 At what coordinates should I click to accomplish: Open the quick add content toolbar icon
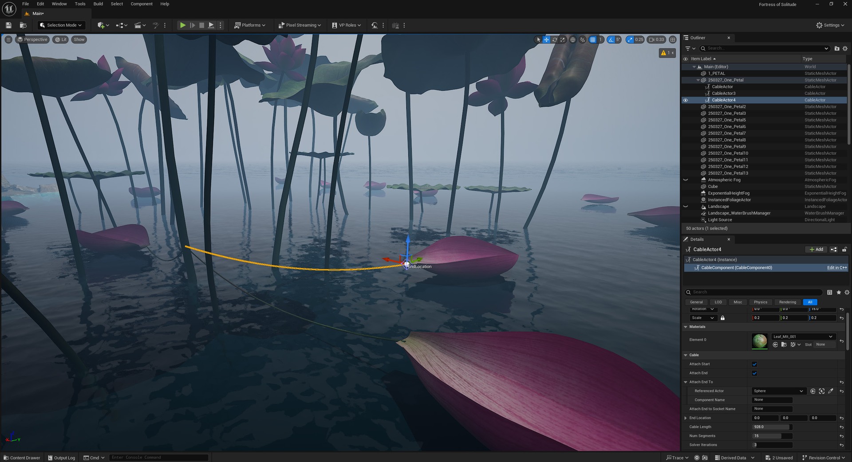coord(103,25)
